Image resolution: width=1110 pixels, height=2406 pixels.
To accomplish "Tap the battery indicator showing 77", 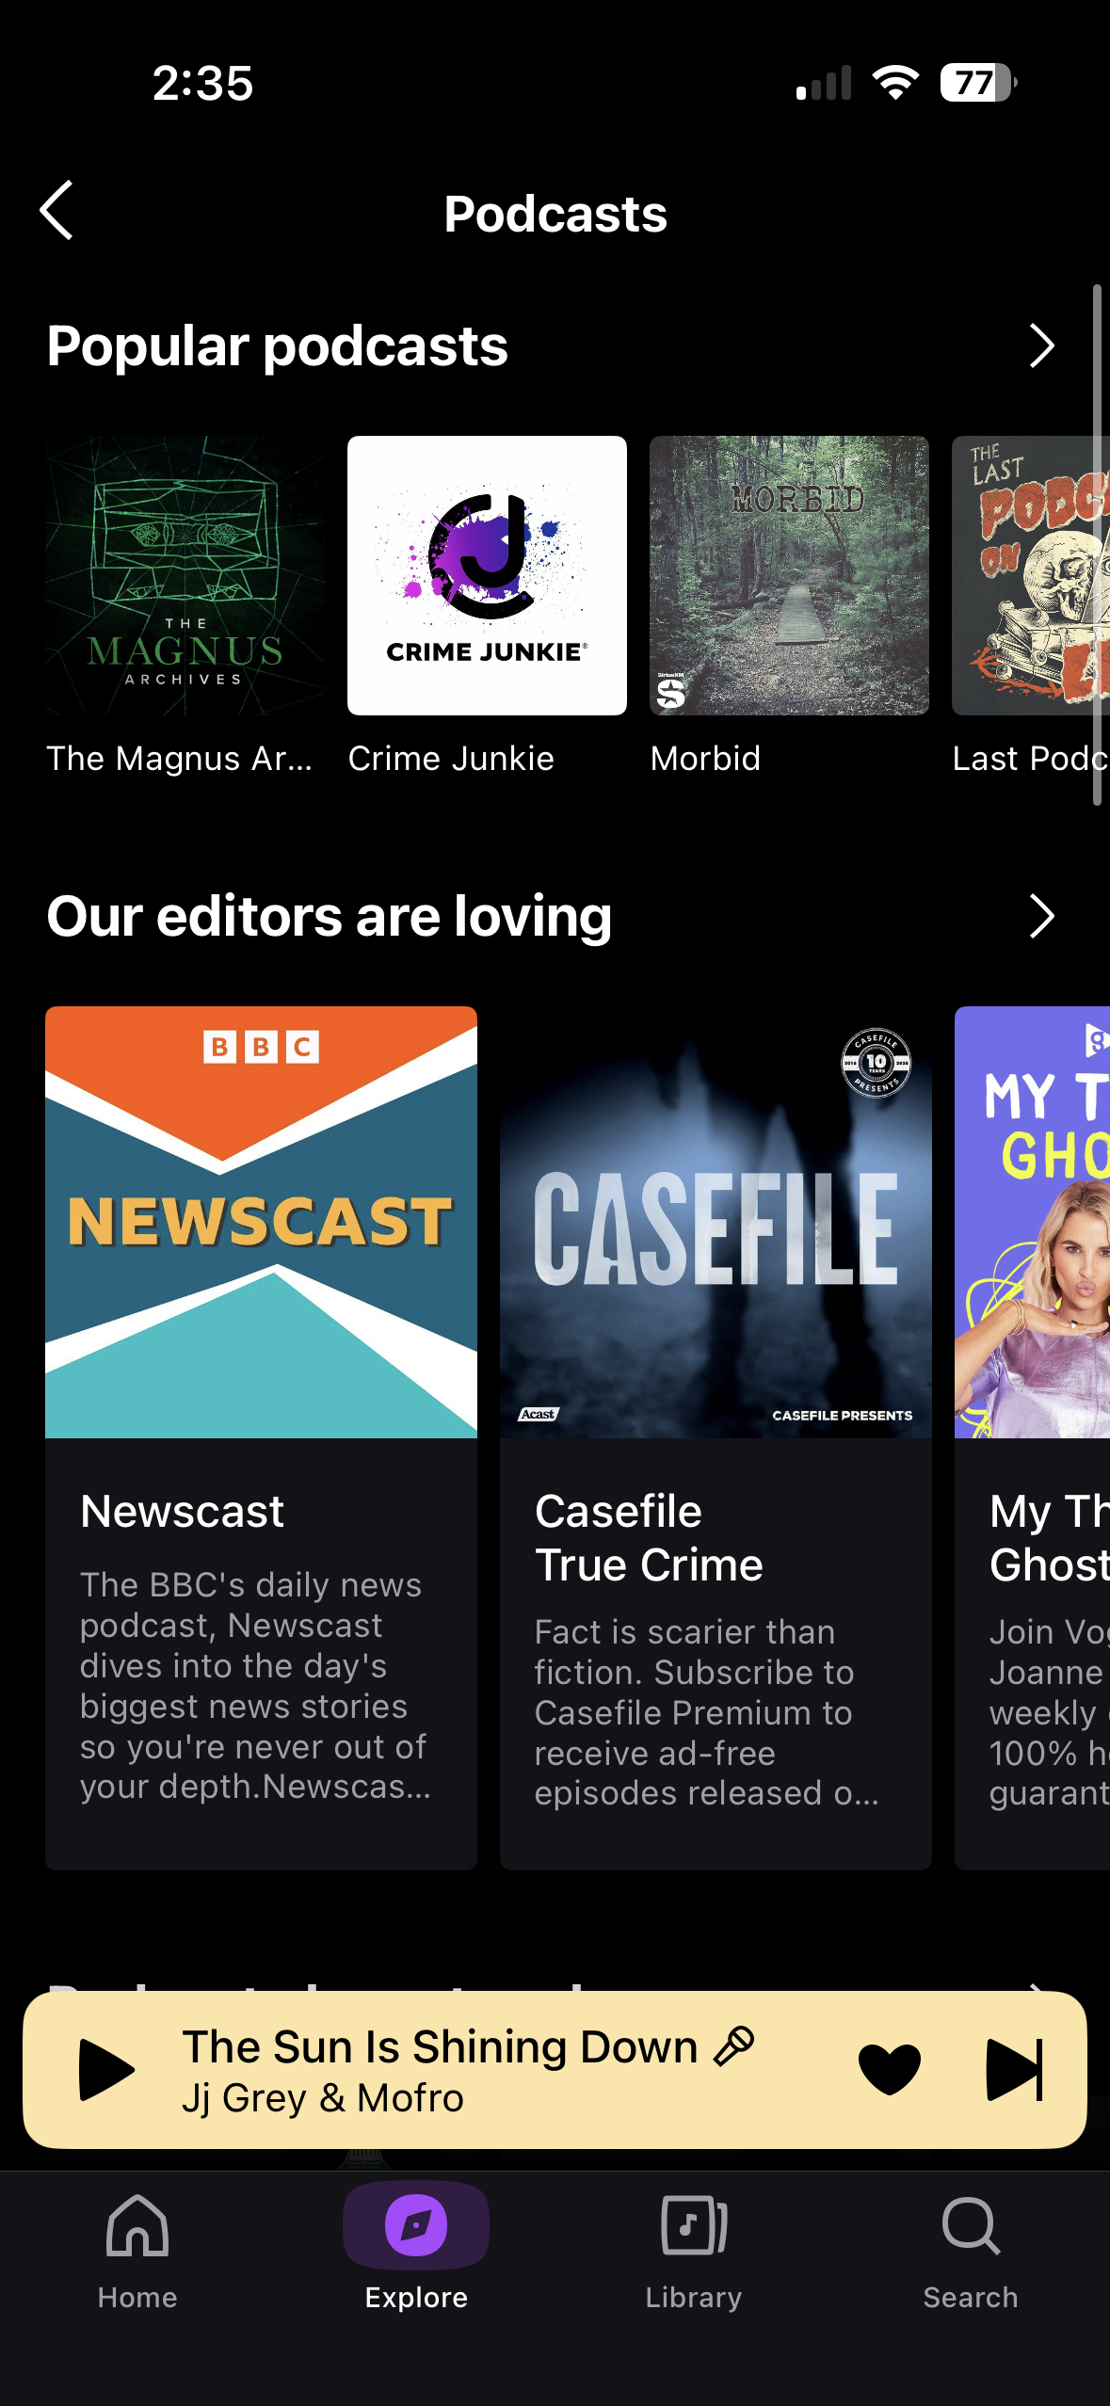I will coord(979,83).
